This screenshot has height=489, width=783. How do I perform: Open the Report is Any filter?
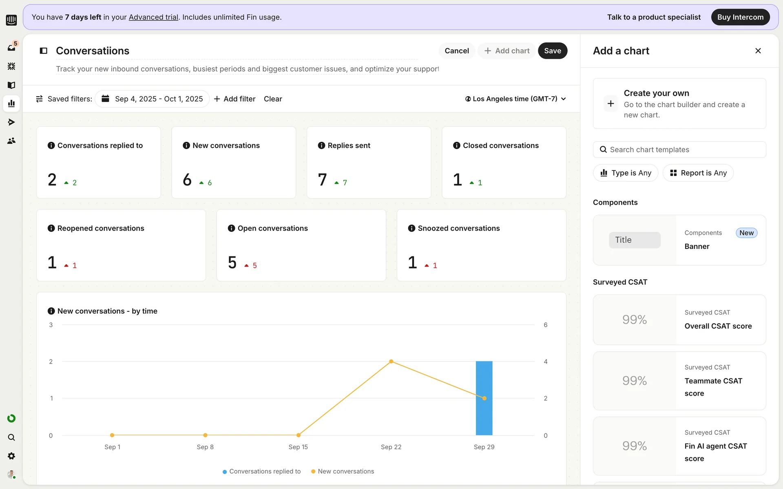click(698, 173)
